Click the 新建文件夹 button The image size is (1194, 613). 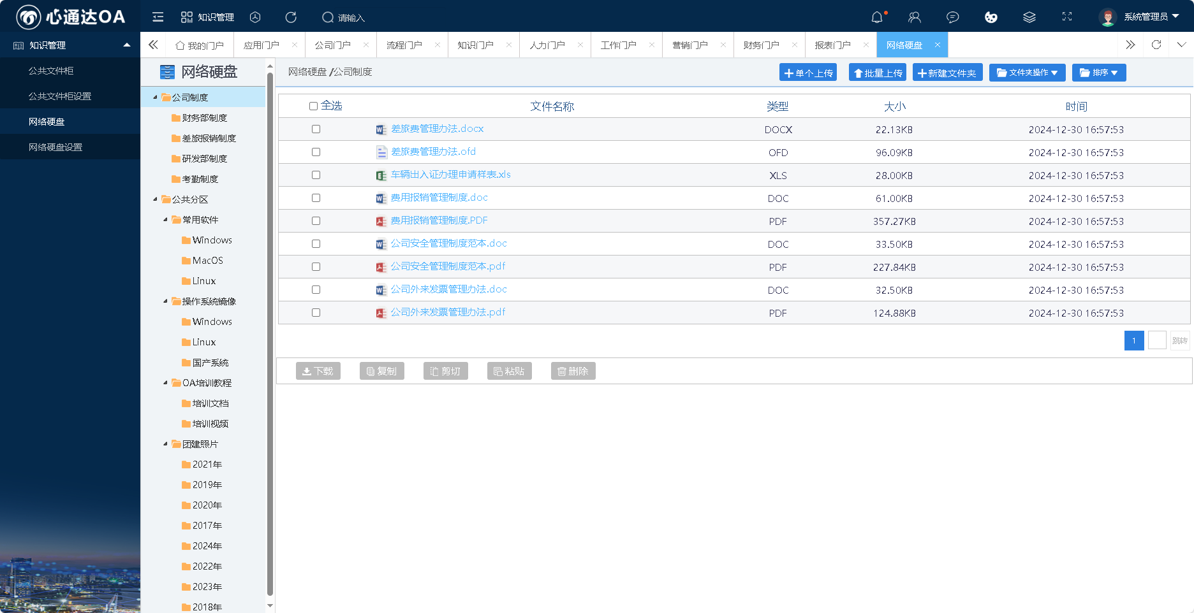tap(947, 73)
